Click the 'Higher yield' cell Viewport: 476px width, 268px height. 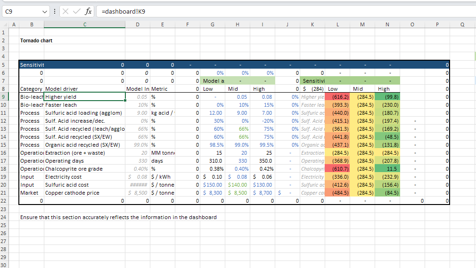tap(85, 97)
